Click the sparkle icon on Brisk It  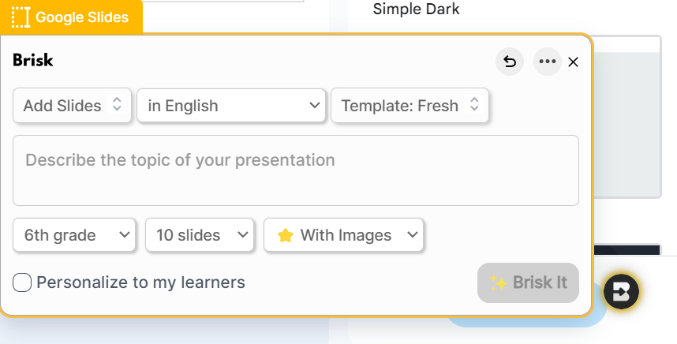[x=497, y=282]
